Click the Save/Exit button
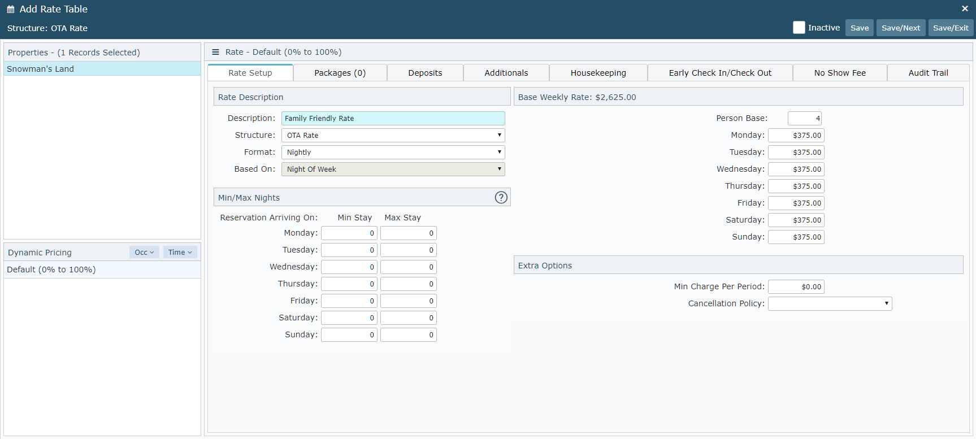 tap(951, 28)
